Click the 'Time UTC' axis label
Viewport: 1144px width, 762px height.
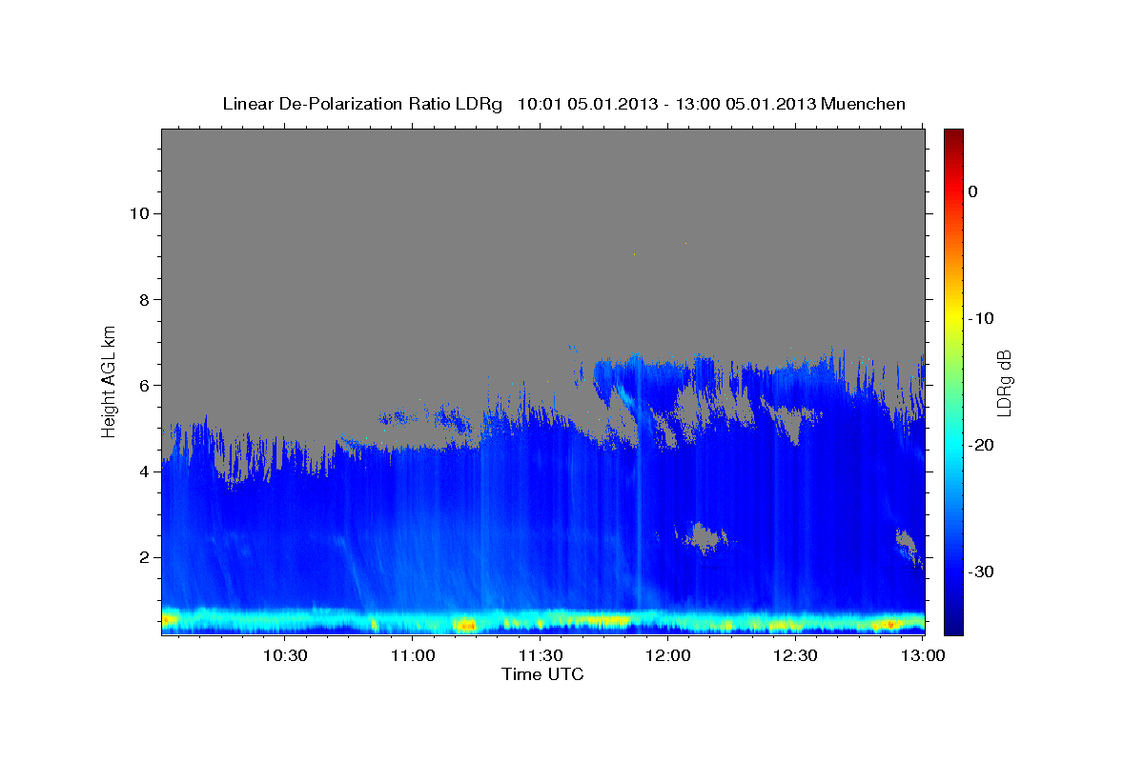[x=542, y=674]
